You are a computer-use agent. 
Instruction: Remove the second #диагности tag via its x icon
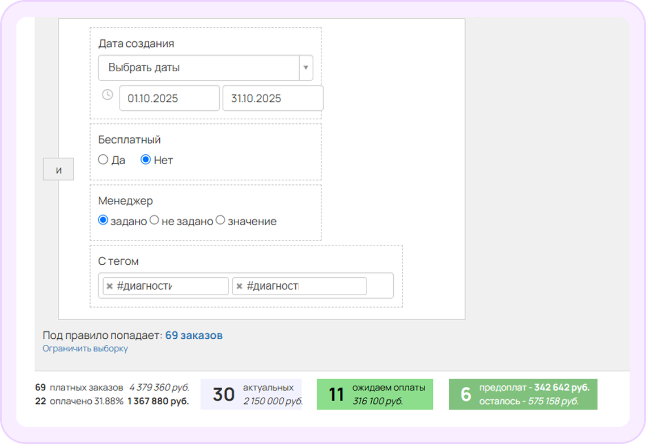click(239, 286)
